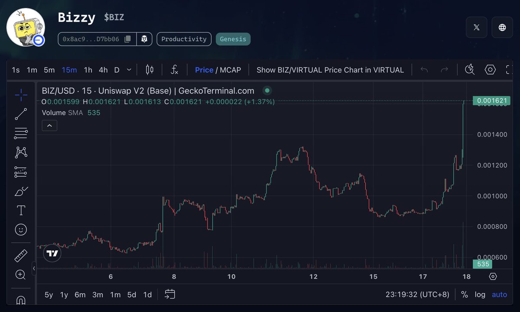
Task: Set date range to 1d
Action: (x=147, y=295)
